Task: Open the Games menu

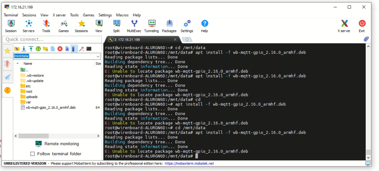Action: point(88,15)
